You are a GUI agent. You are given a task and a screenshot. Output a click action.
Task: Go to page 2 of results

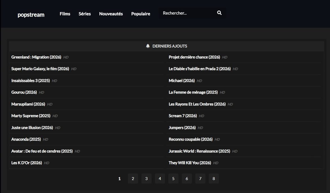coord(133,178)
